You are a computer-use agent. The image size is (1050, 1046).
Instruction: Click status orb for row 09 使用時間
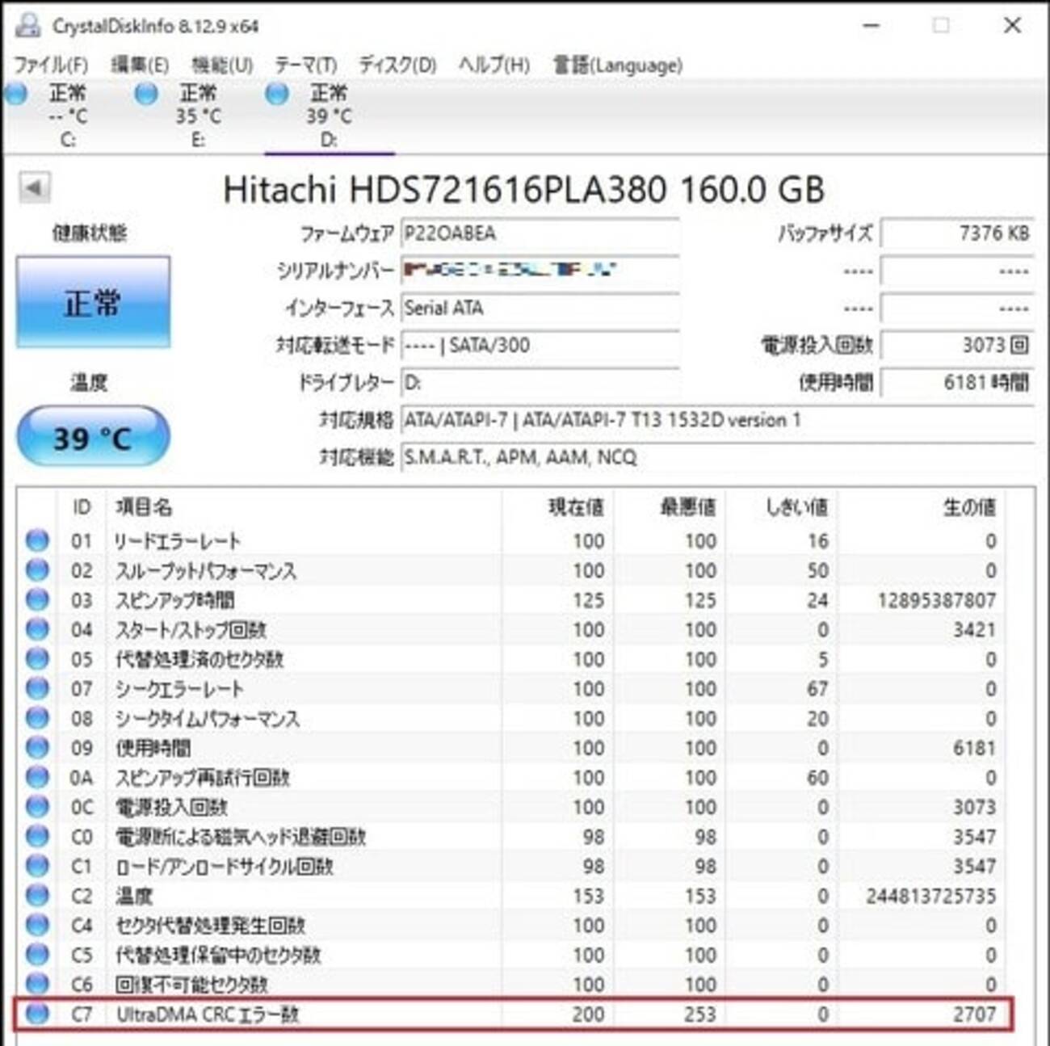37,747
